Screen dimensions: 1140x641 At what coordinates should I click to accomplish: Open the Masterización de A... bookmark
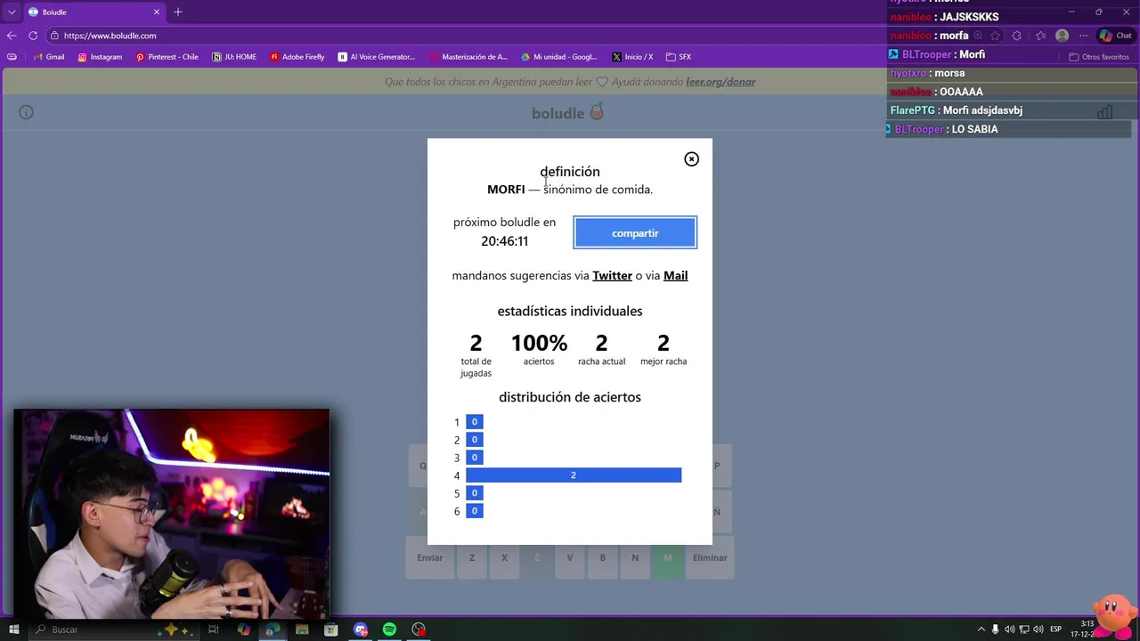468,57
